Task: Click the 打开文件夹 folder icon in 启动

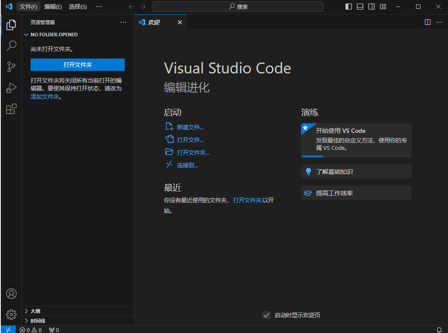Action: click(x=169, y=152)
